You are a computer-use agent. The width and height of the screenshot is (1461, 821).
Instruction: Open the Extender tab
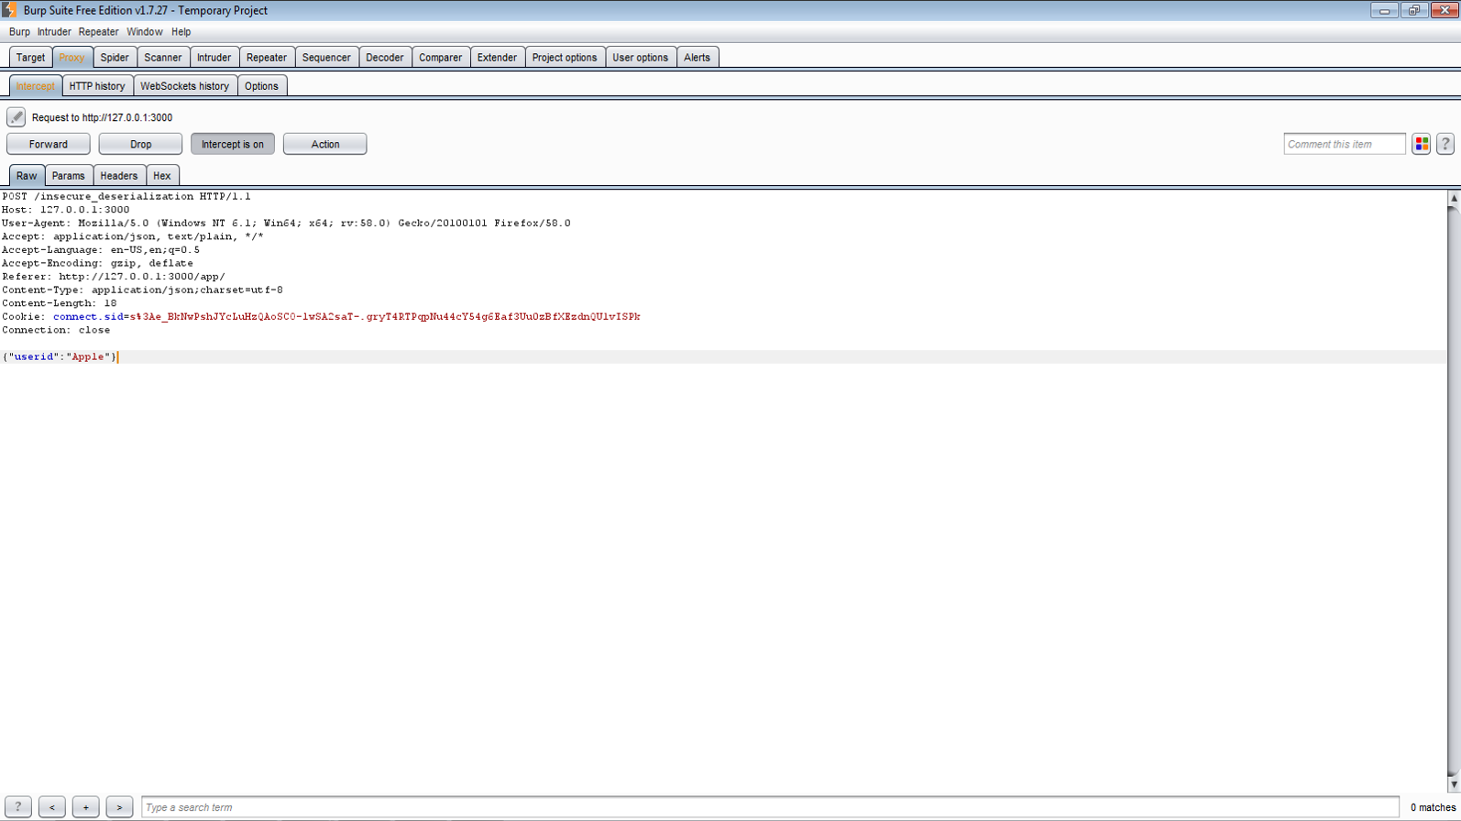[497, 57]
